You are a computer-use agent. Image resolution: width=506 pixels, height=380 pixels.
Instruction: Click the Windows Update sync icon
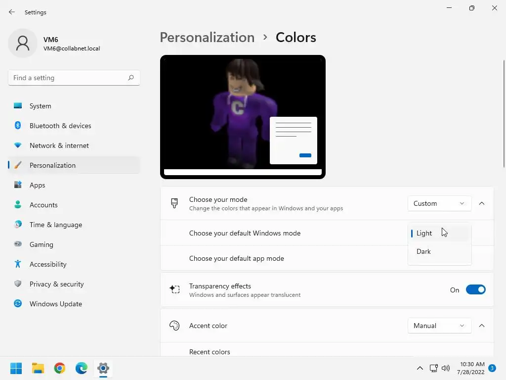click(x=18, y=303)
